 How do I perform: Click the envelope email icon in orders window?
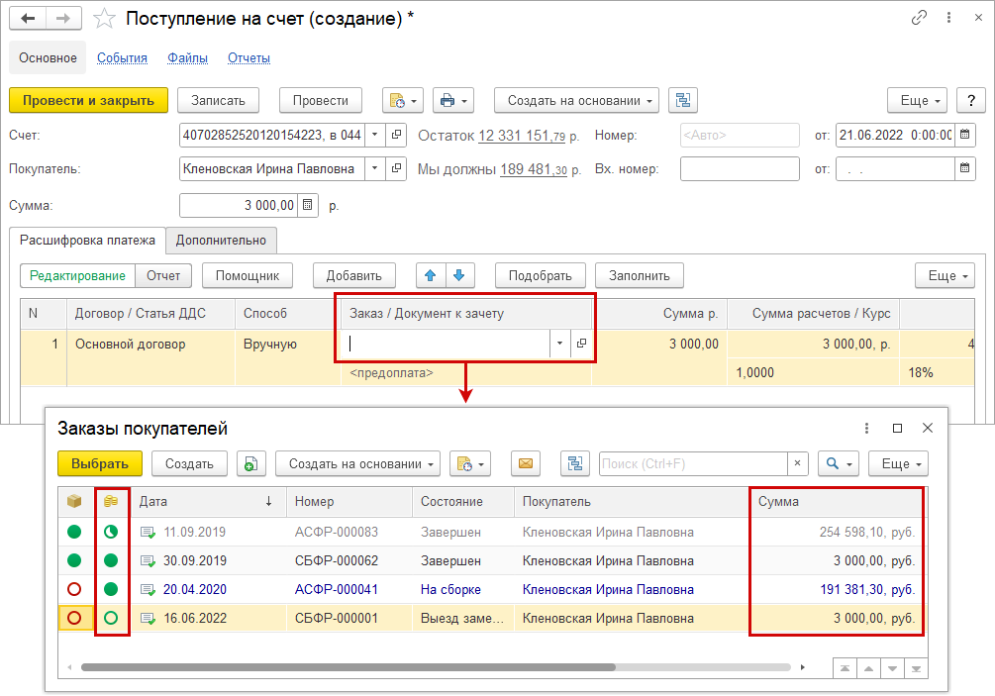coord(526,463)
